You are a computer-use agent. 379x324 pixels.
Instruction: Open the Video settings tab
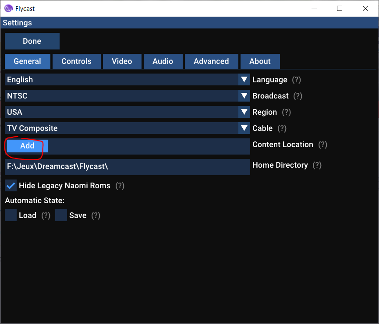(x=122, y=61)
